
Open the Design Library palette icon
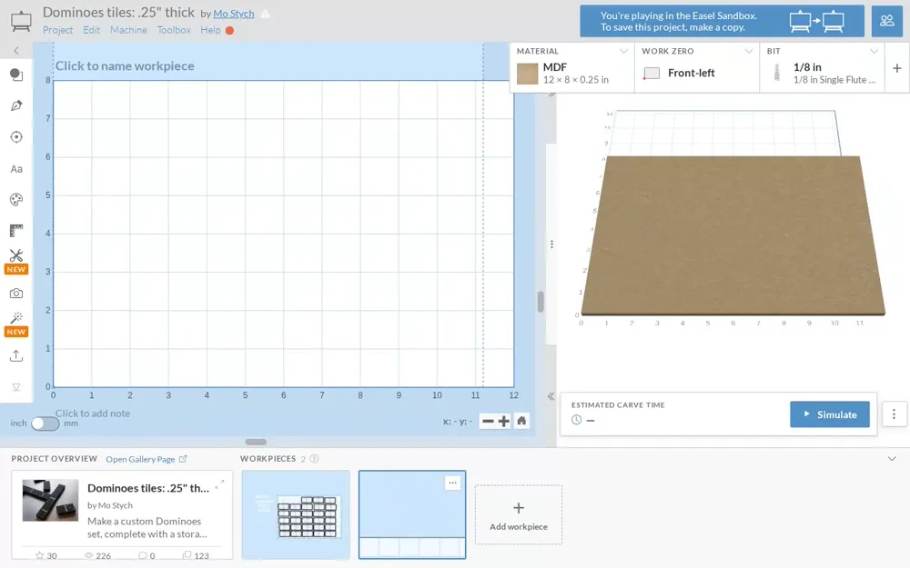tap(16, 199)
